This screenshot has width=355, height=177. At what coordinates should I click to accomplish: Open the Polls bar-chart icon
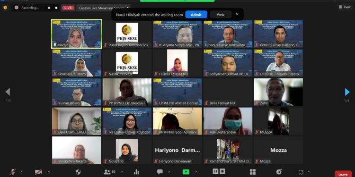(136, 172)
